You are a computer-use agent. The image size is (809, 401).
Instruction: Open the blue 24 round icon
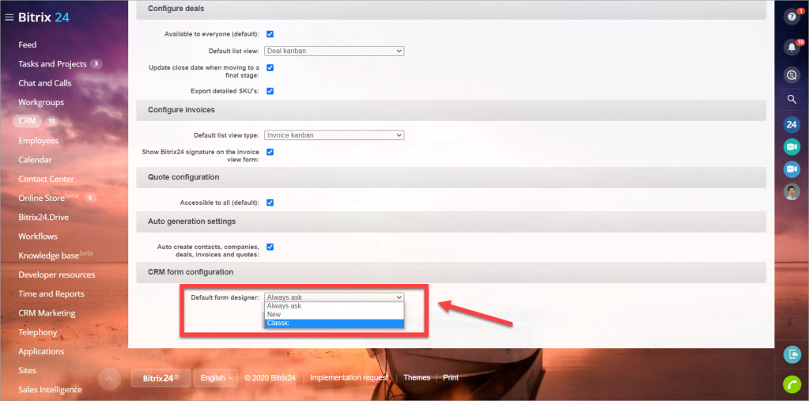click(792, 124)
